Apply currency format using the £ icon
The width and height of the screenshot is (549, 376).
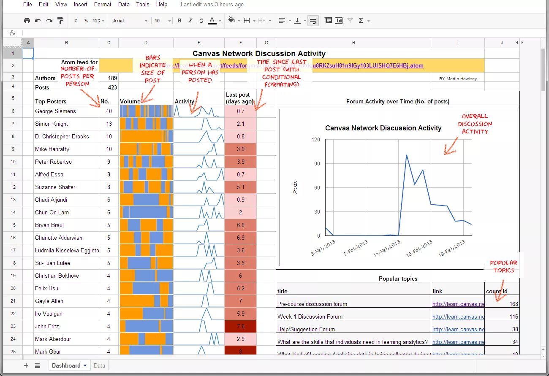coord(75,20)
